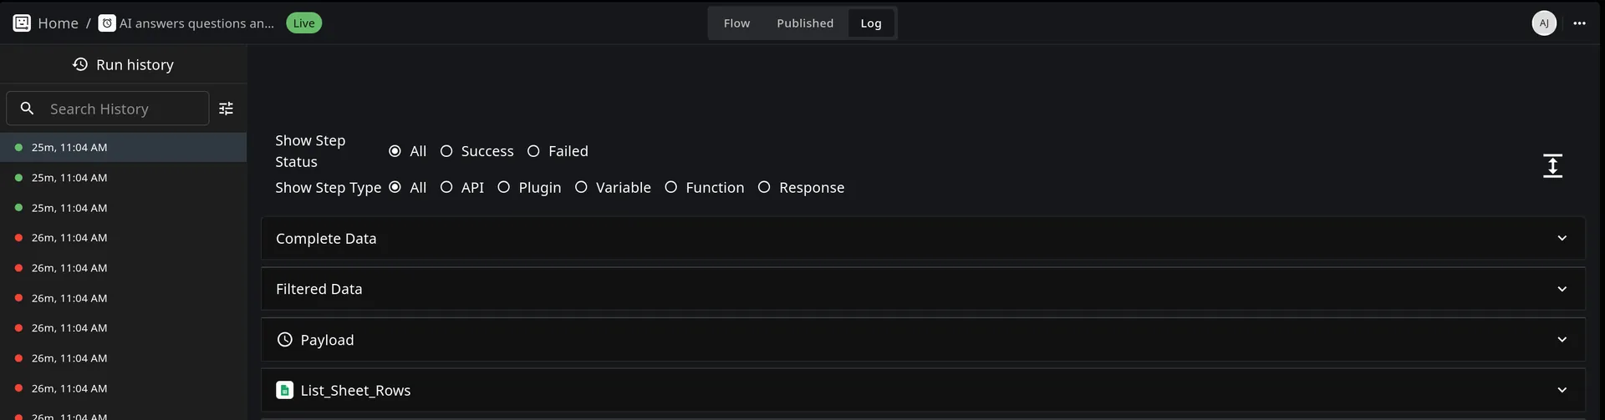
Task: Click the Payload clock icon
Action: 285,340
